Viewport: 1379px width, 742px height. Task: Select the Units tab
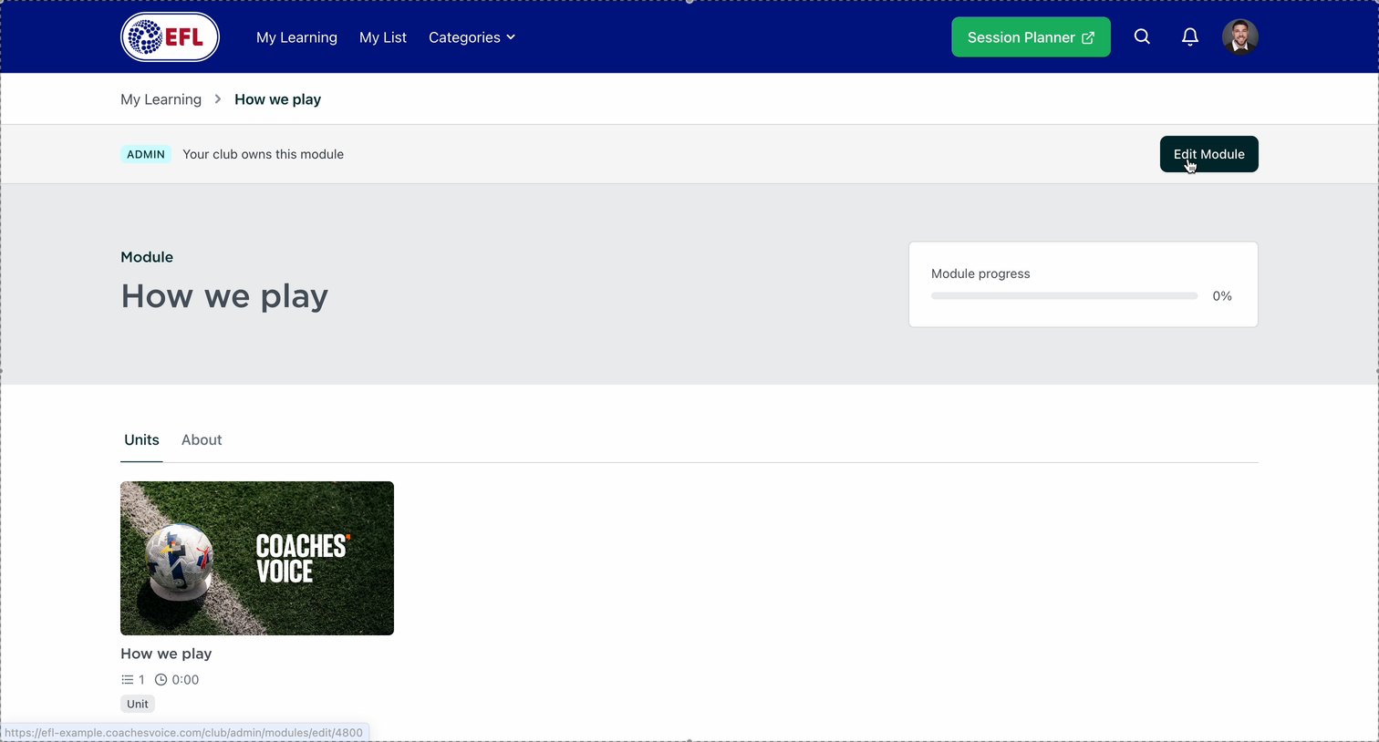[141, 439]
